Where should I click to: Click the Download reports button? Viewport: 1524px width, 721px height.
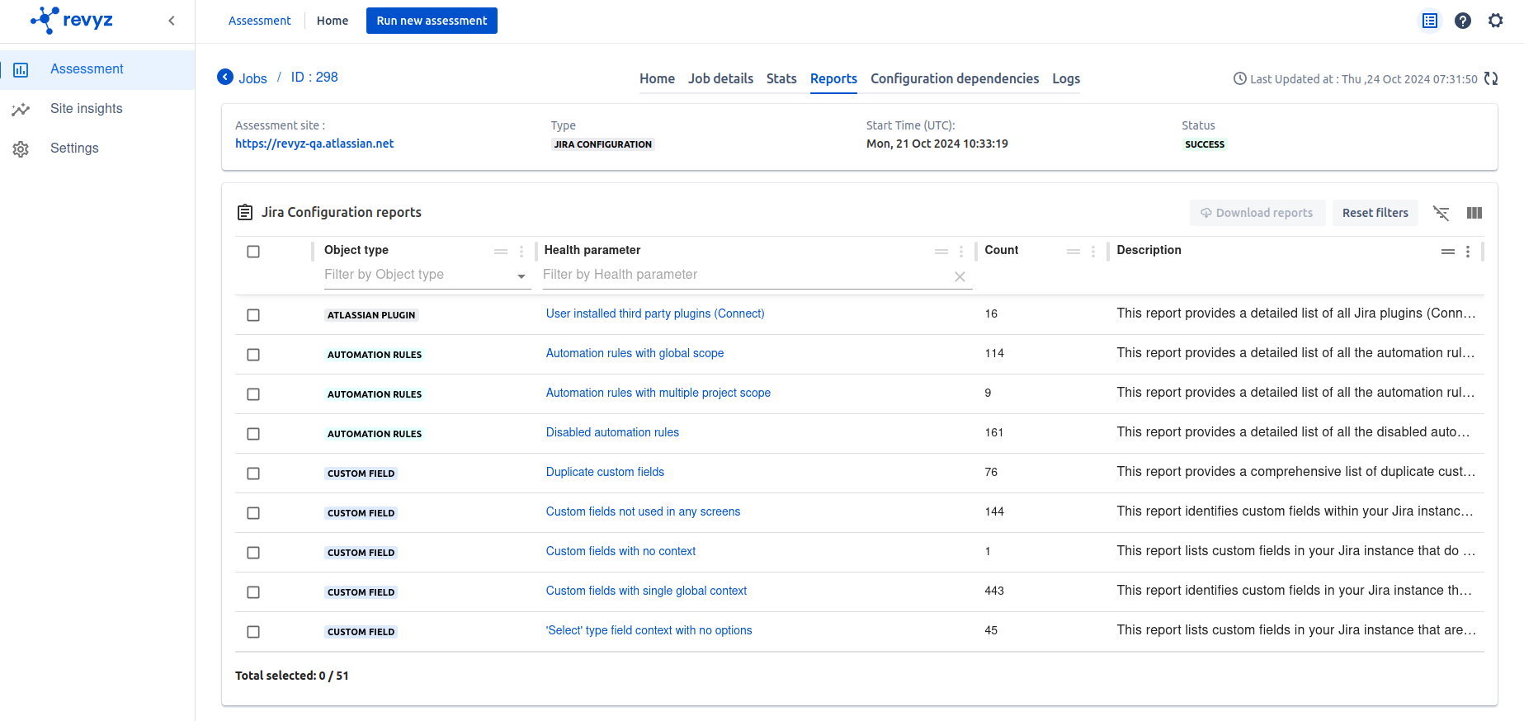pos(1257,213)
